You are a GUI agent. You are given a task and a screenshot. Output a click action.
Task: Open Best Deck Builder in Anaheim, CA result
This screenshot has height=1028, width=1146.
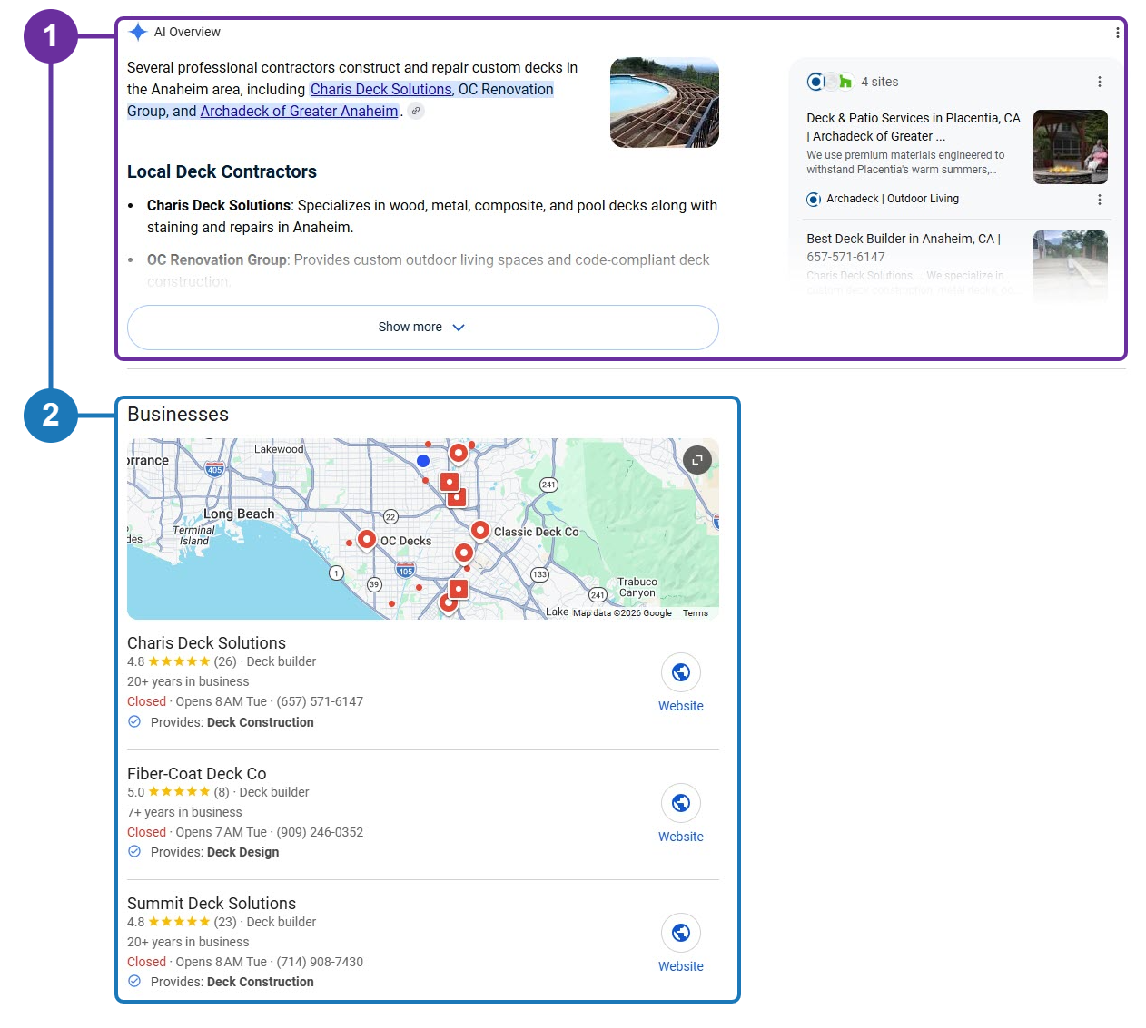pyautogui.click(x=904, y=248)
